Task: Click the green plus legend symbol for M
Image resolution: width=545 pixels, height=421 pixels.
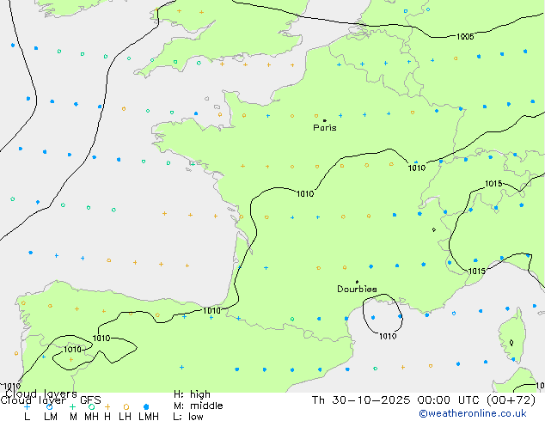Action: click(72, 406)
